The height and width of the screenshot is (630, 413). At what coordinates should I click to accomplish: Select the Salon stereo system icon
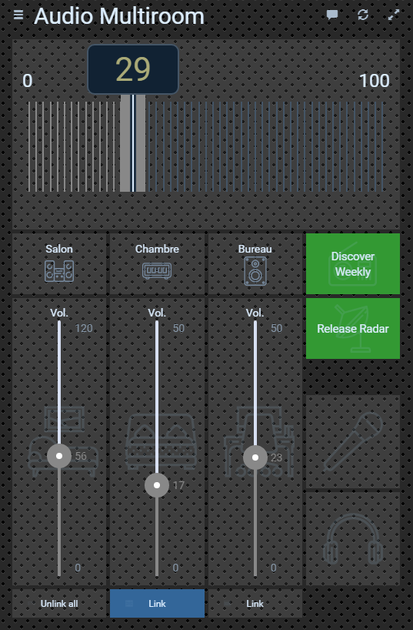[59, 271]
